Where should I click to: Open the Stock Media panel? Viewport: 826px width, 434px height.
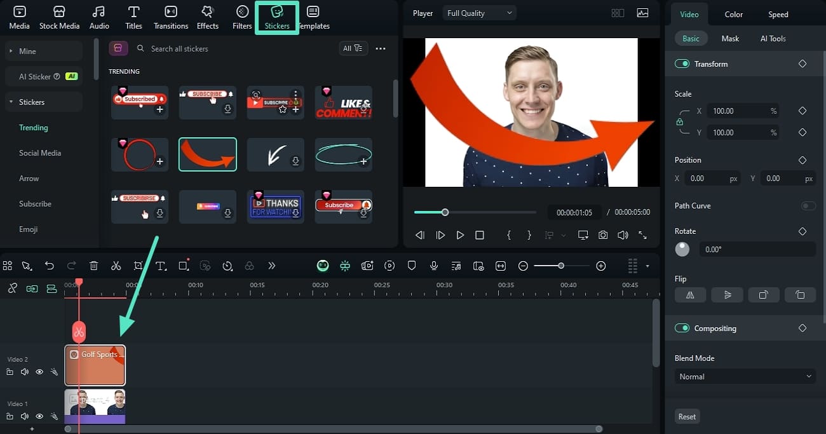pyautogui.click(x=59, y=17)
